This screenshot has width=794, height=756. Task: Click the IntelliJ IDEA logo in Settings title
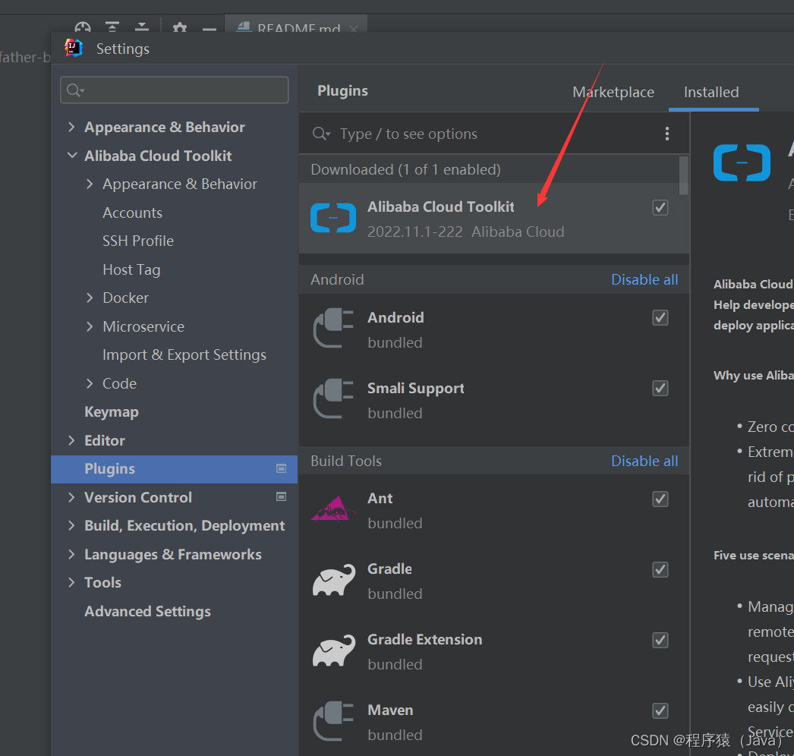click(x=74, y=48)
